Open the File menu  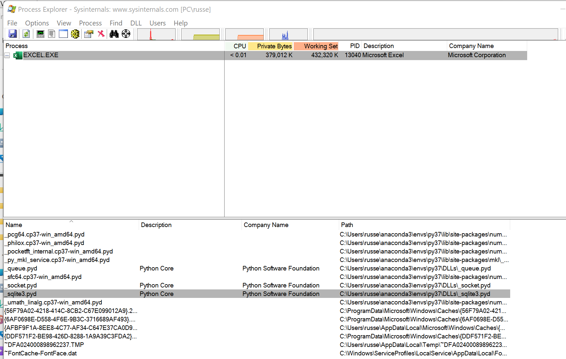(12, 23)
